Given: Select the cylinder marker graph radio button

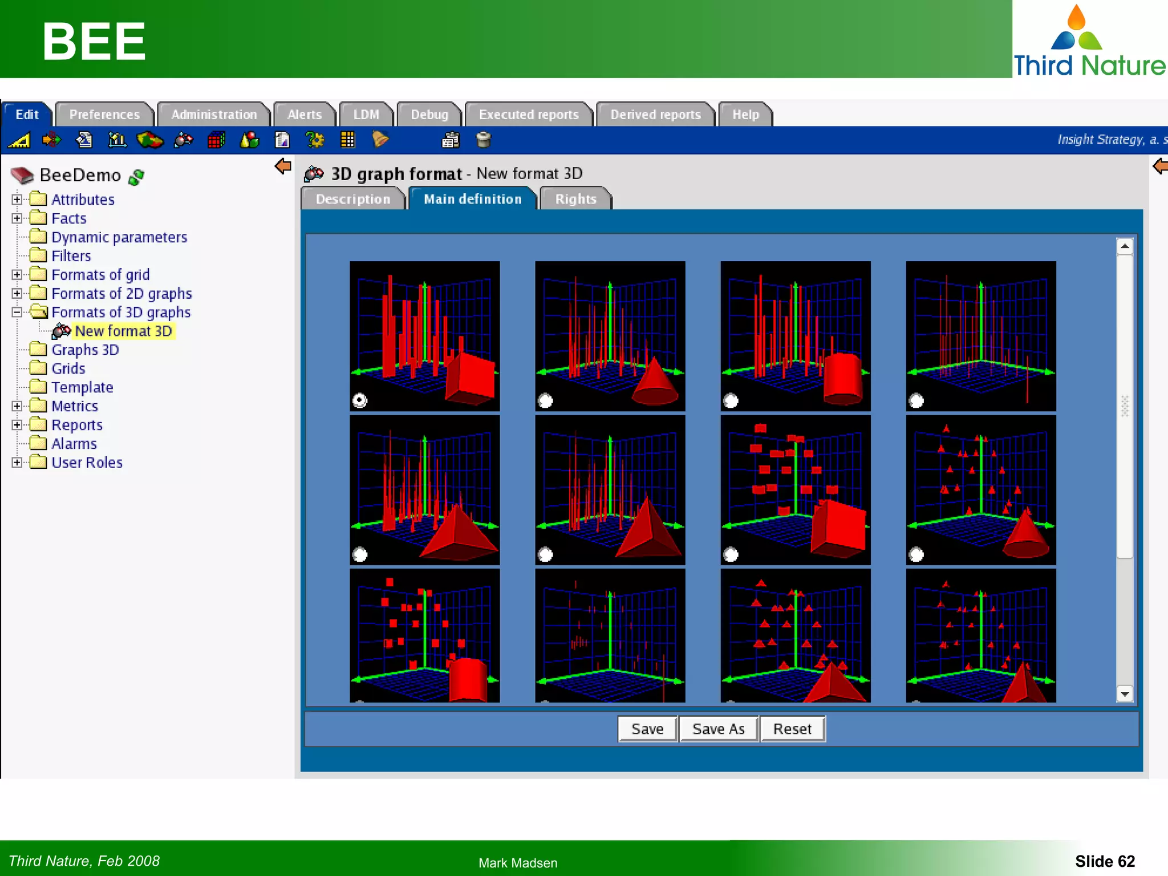Looking at the screenshot, I should (x=731, y=400).
